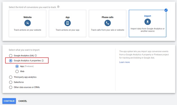177x105 pixels.
Task: Open help icon beside Google Analytics (UA)
Action: [x=36, y=55]
